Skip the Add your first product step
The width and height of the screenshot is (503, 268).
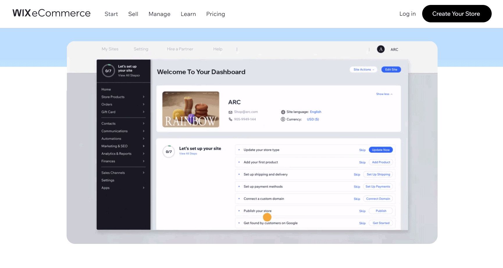[x=362, y=162]
